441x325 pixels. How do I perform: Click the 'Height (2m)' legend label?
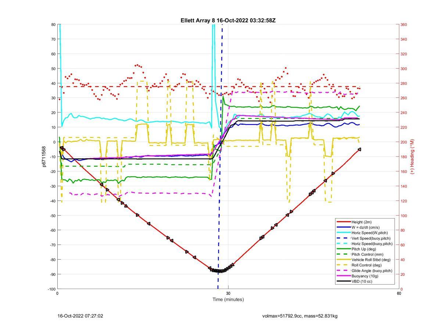(361, 222)
